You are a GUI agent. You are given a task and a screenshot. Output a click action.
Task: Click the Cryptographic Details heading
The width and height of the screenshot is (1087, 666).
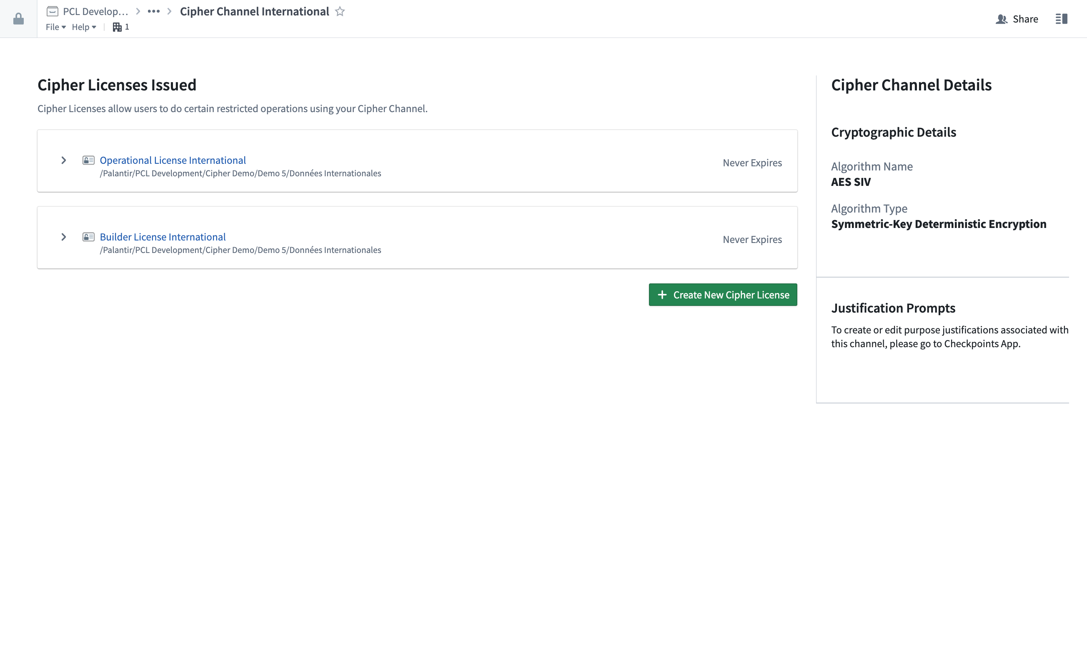pos(894,132)
